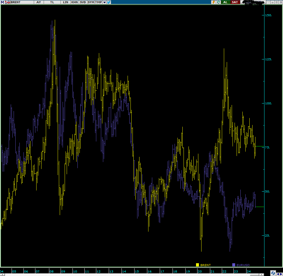Click the BRENT symbol input field
The image size is (283, 276).
[22, 2]
